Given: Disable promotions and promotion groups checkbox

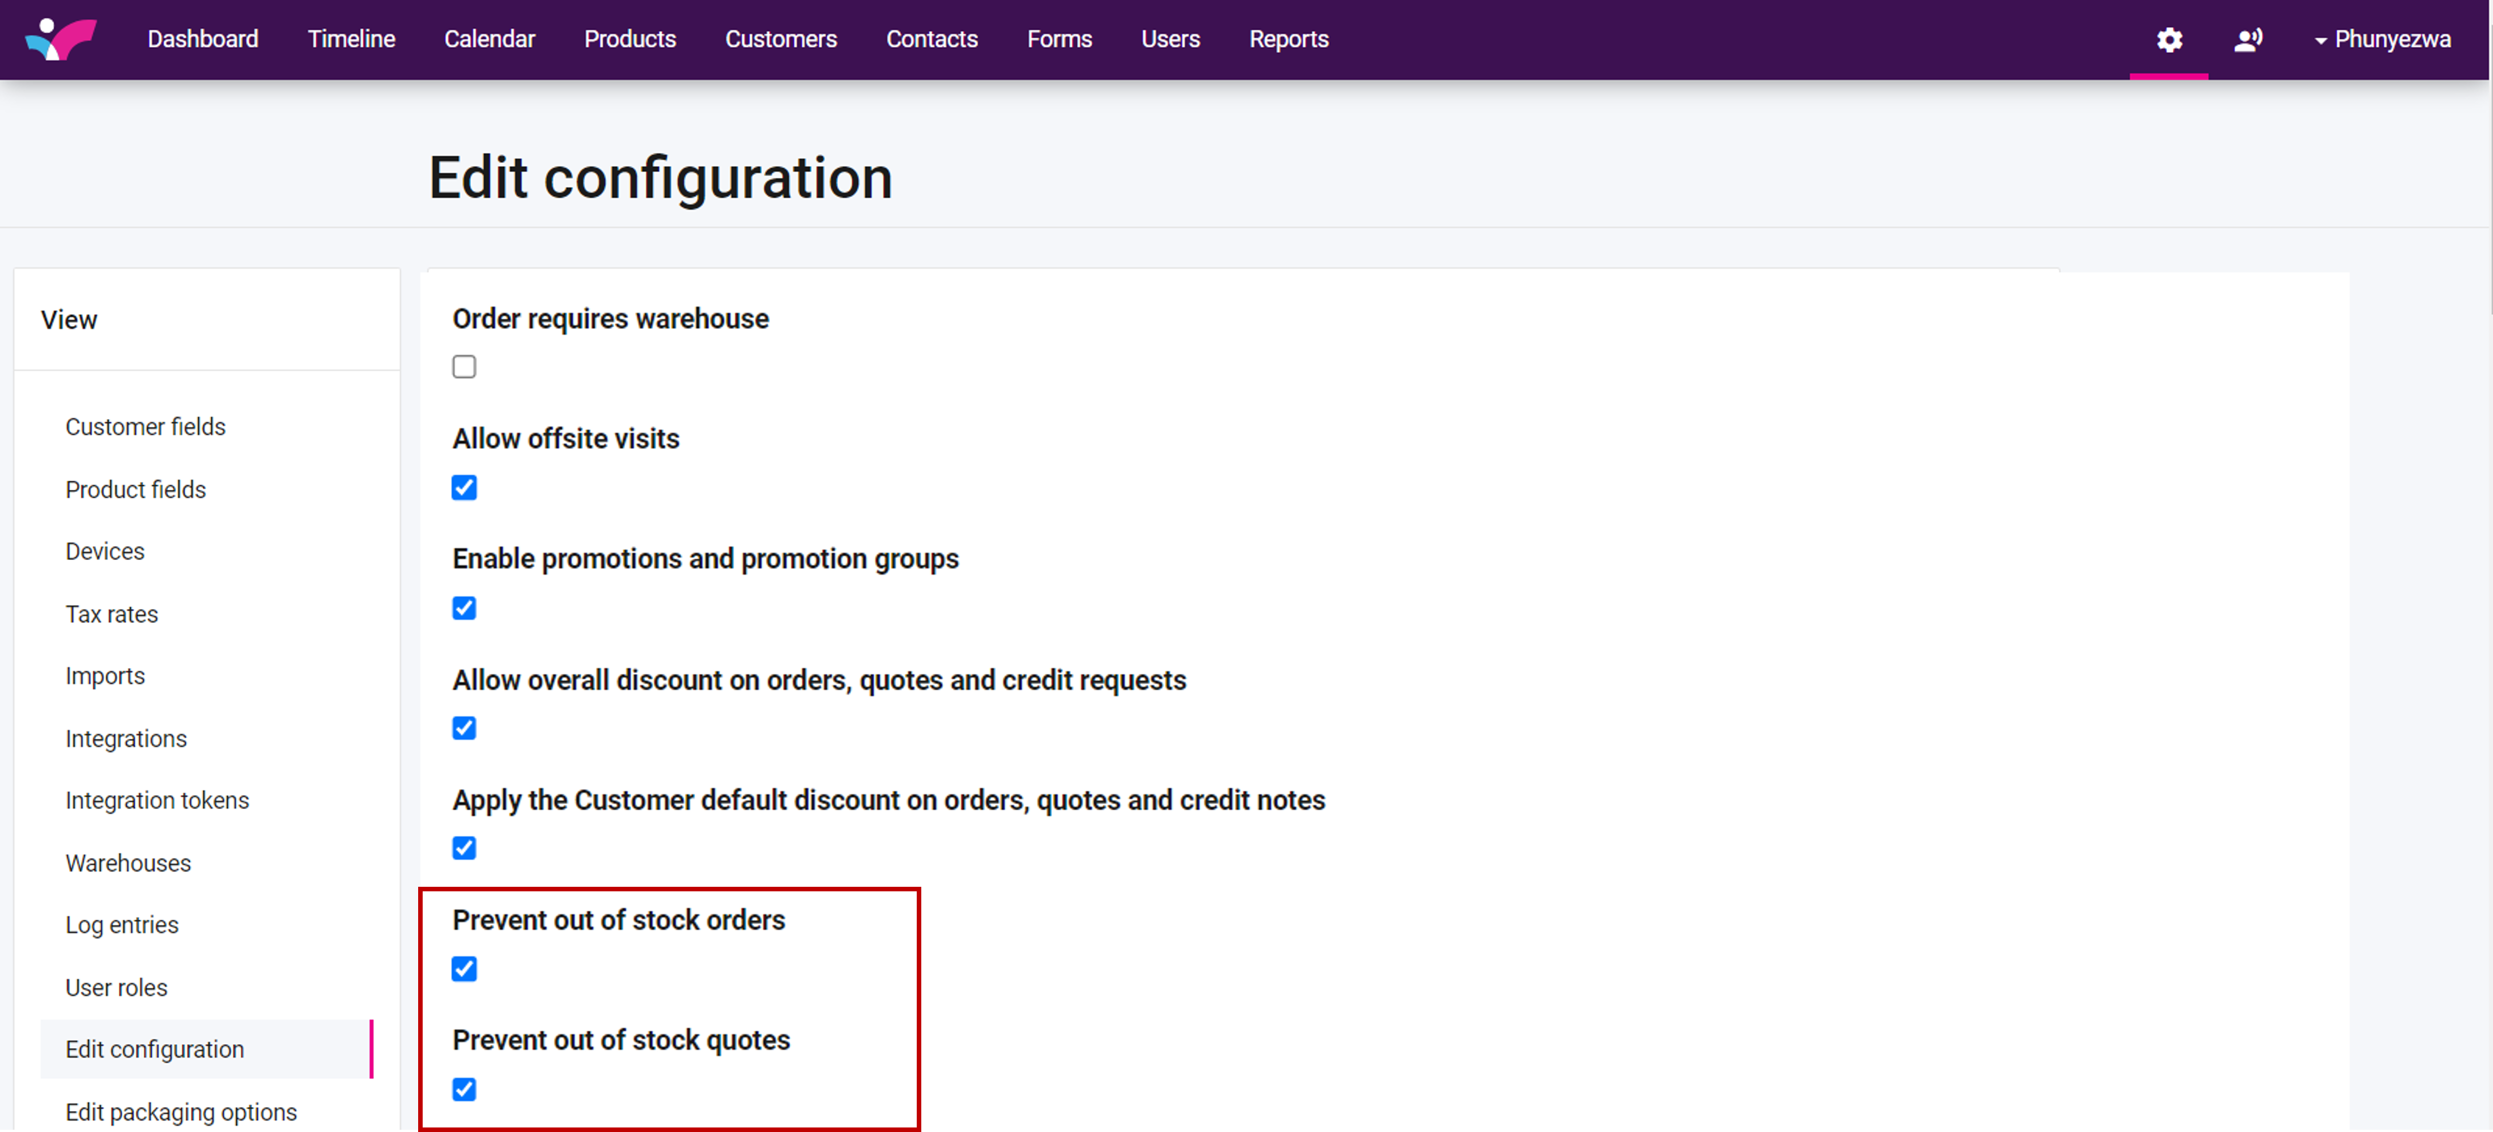Looking at the screenshot, I should [x=463, y=608].
